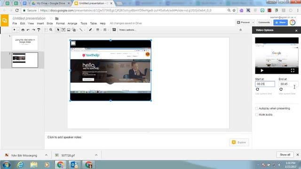Open options arrow for 507728.gif download
This screenshot has height=169, width=301.
coord(96,155)
